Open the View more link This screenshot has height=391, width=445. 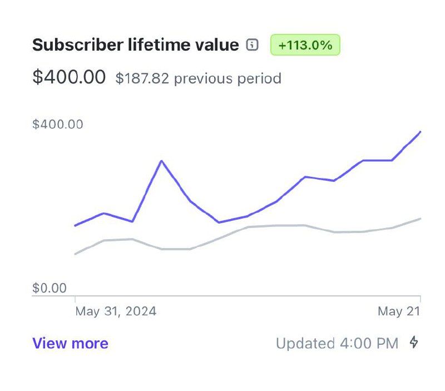coord(70,343)
